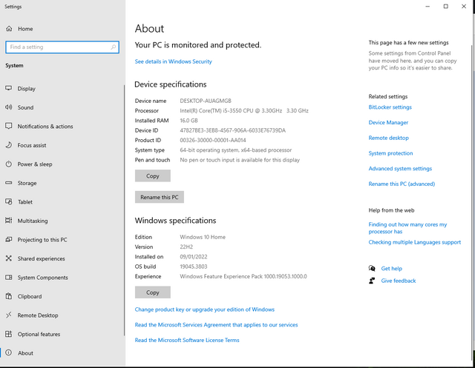Click the Sound speaker icon
Viewport: 475px width, 368px height.
coord(9,107)
